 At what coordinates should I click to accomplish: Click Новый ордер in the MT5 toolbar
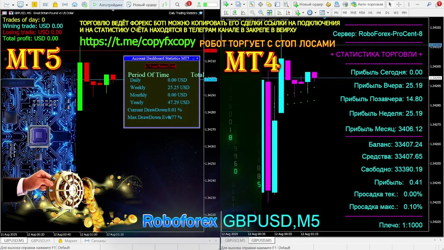[142, 5]
